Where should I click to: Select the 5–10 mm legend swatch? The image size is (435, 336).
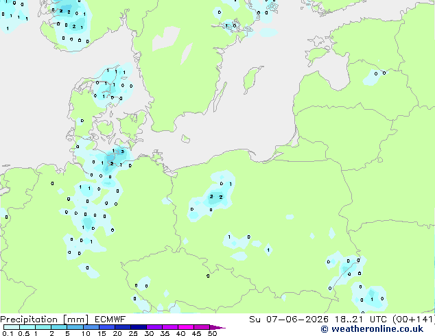(75, 327)
